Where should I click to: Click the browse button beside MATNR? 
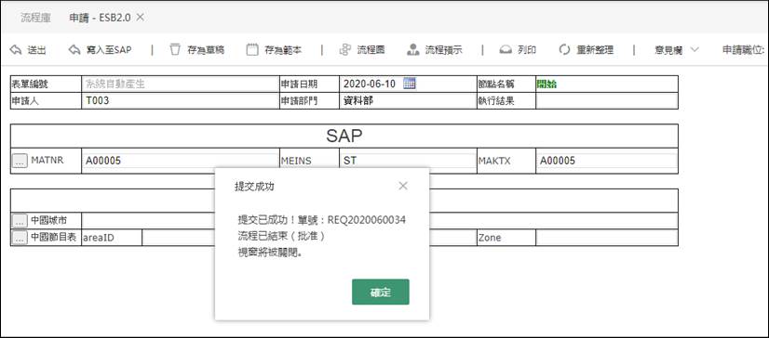(20, 161)
